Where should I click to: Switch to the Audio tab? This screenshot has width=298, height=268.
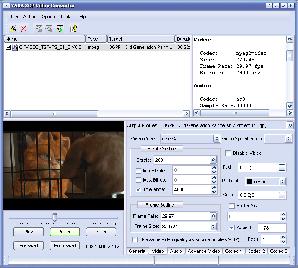click(176, 251)
